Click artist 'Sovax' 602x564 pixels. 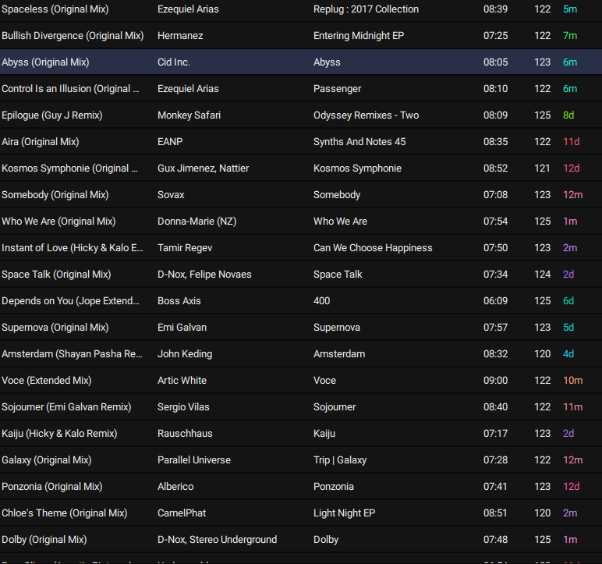click(171, 195)
